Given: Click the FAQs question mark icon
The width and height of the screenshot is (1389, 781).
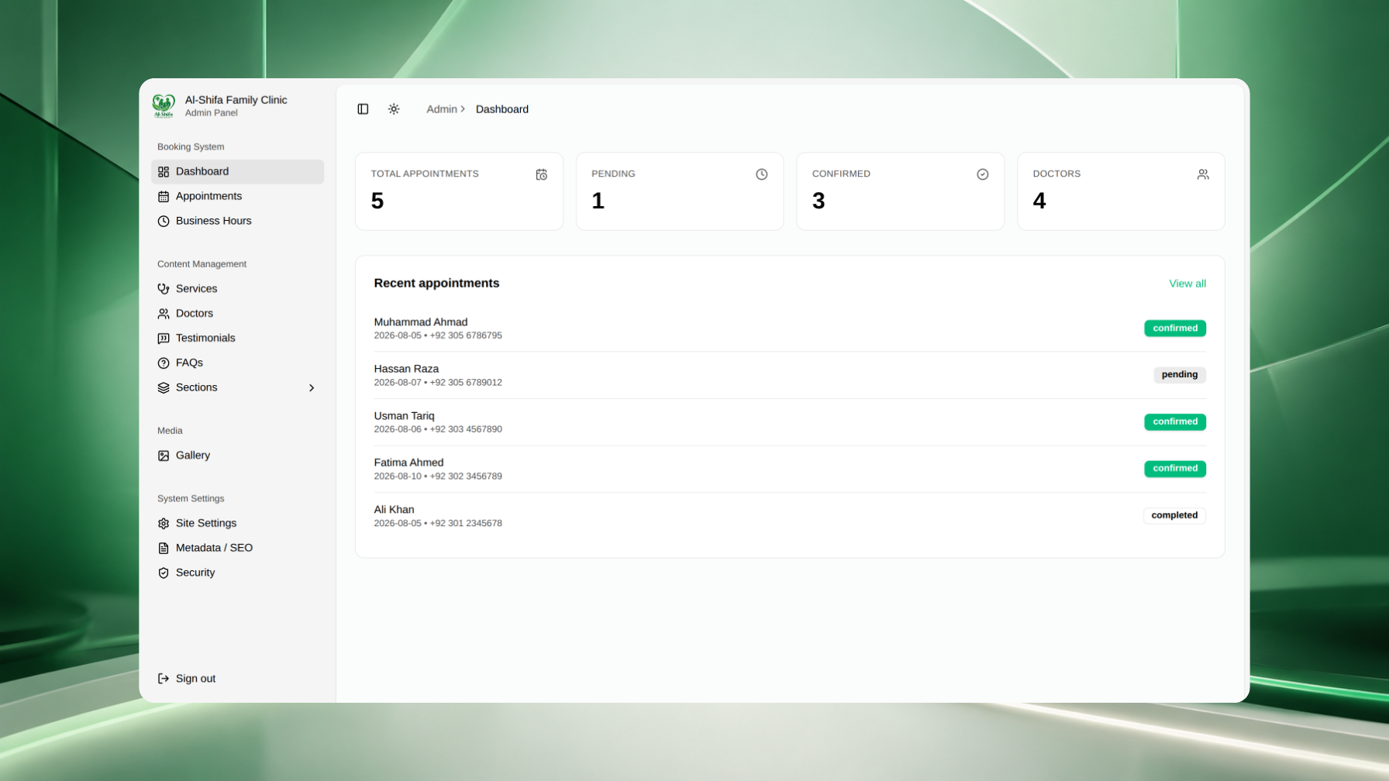Looking at the screenshot, I should [x=164, y=363].
